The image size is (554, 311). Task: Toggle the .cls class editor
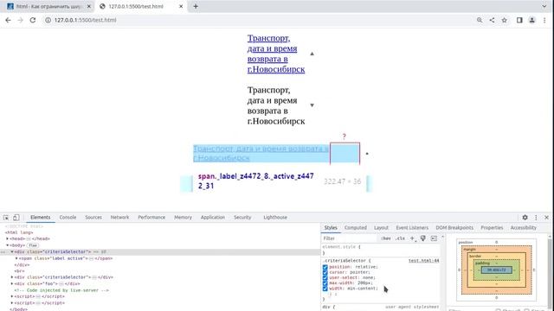click(x=400, y=238)
